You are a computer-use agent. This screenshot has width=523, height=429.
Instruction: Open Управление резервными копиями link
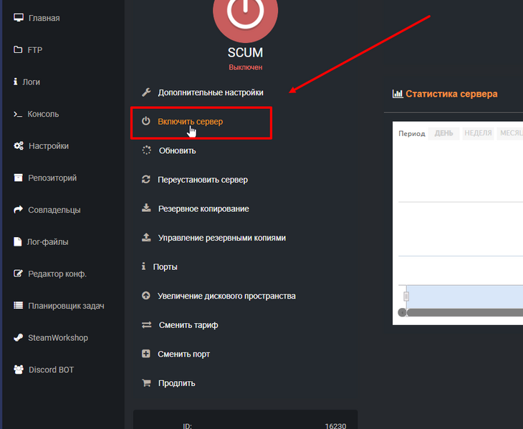pyautogui.click(x=221, y=238)
